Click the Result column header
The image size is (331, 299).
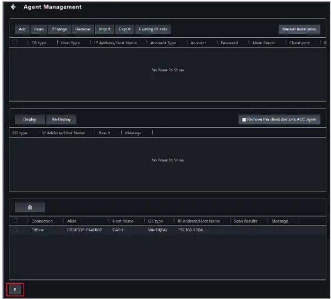[104, 133]
